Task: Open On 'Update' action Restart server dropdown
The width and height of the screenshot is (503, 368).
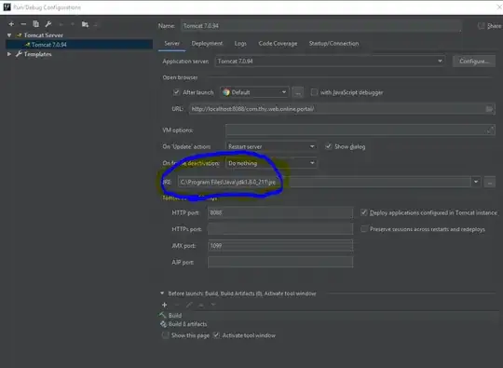Action: (x=271, y=146)
